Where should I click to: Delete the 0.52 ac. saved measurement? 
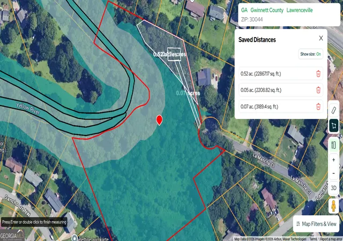(x=318, y=74)
